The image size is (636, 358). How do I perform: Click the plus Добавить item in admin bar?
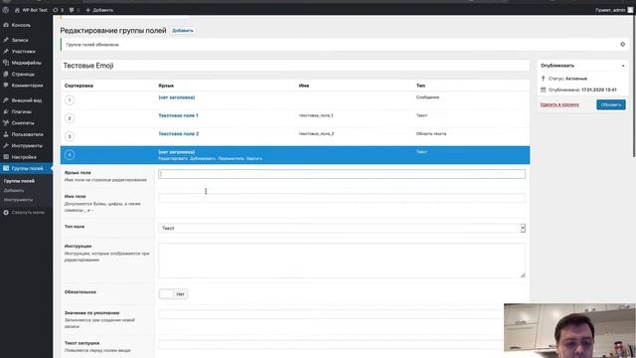click(99, 10)
